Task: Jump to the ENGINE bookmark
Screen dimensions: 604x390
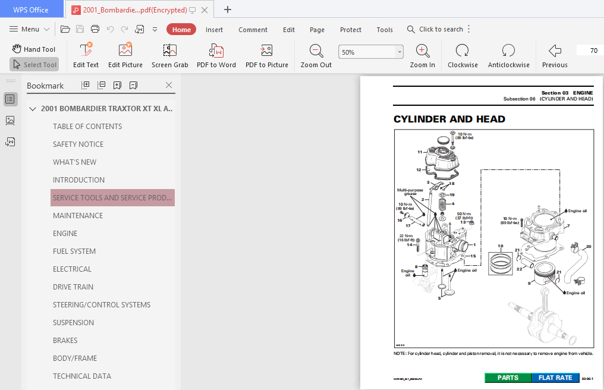Action: [65, 234]
